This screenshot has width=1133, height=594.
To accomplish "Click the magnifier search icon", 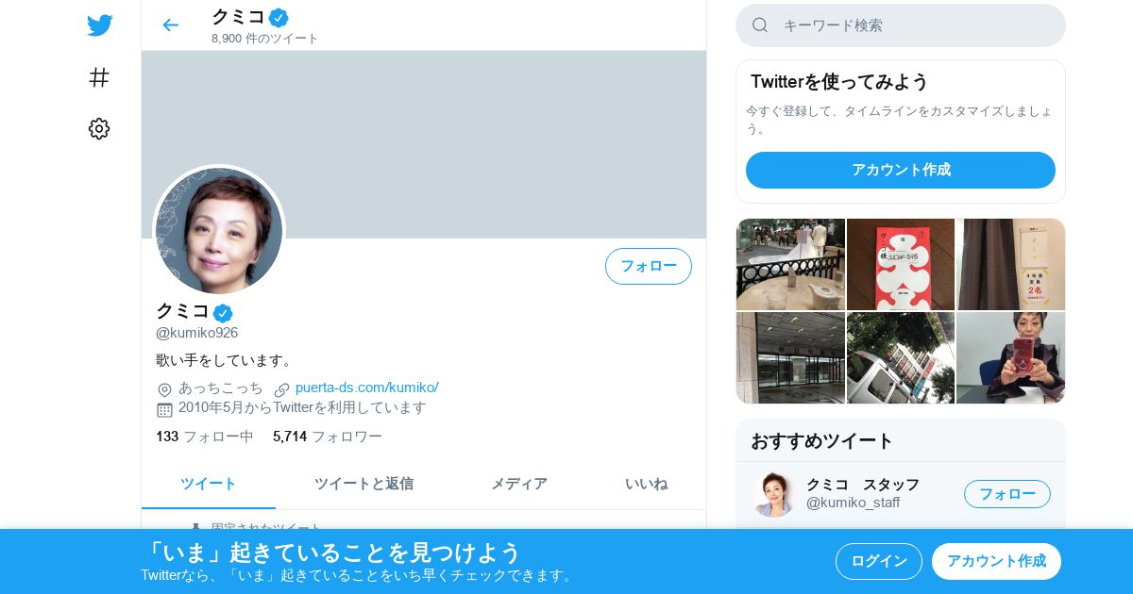I will point(760,25).
